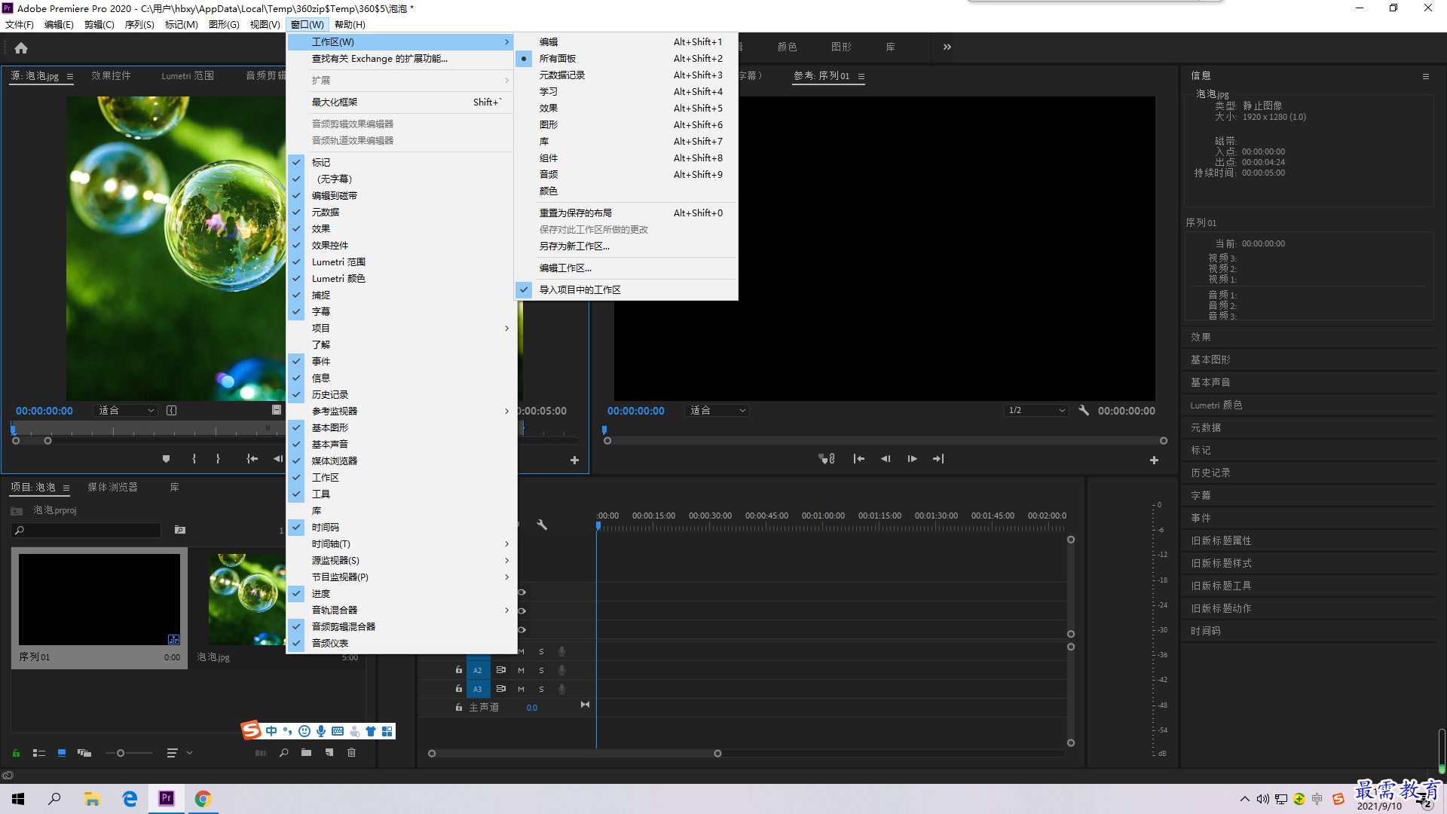This screenshot has width=1447, height=814.
Task: Click 编辑工作区... entry
Action: 626,268
